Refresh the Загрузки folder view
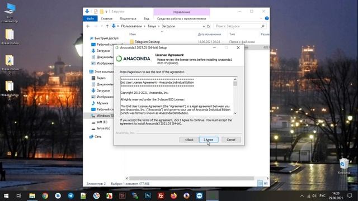 [x=208, y=26]
